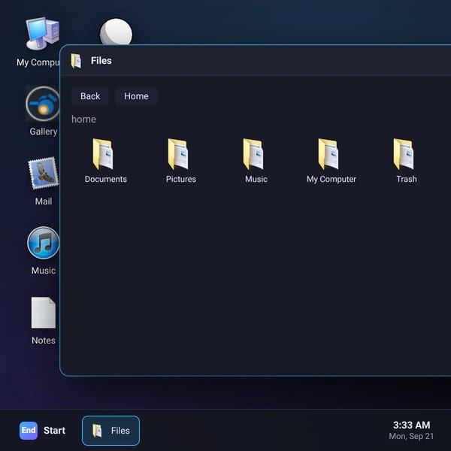Open the Music folder in Files
451x451 pixels.
tap(256, 161)
